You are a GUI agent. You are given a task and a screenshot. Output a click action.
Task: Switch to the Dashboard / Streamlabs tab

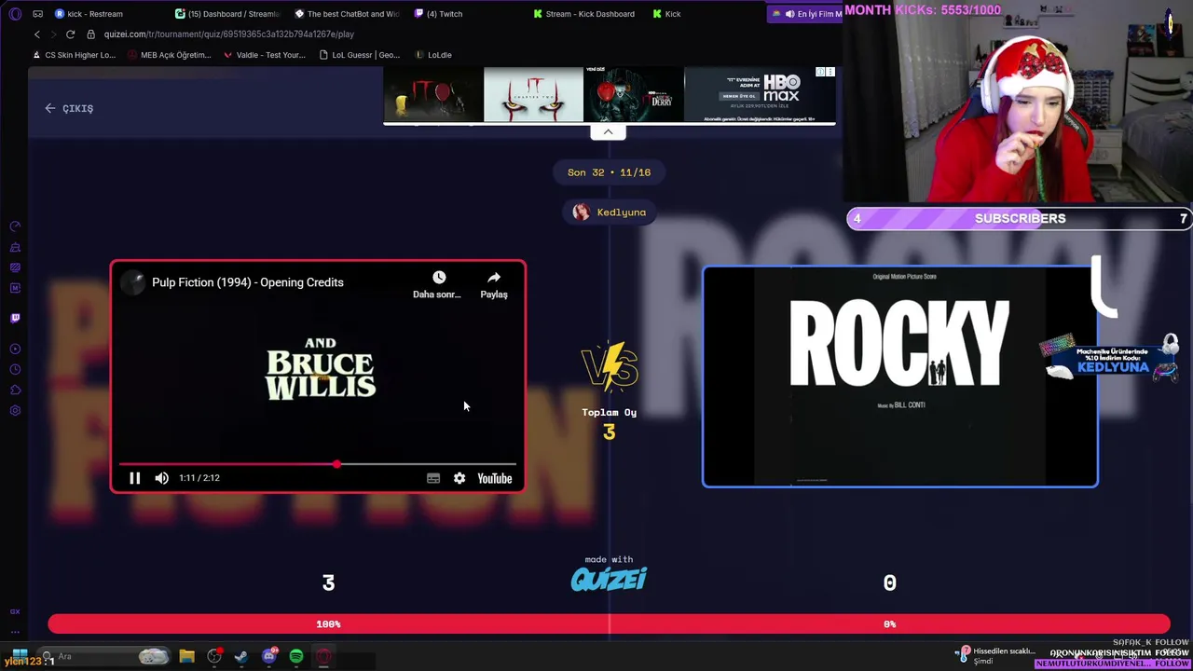tap(228, 14)
